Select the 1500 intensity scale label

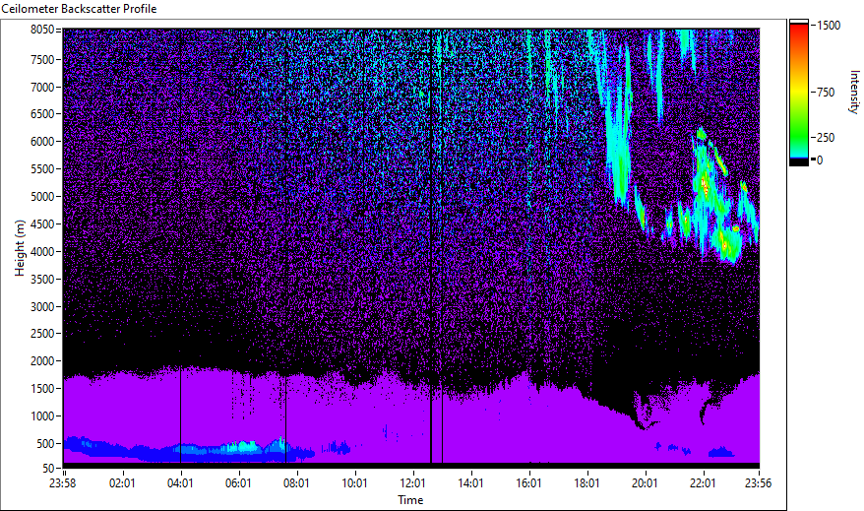click(830, 26)
